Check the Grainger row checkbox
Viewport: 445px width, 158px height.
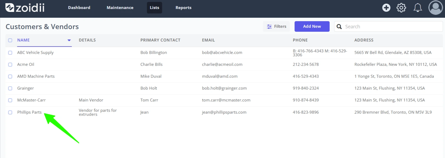(x=10, y=88)
